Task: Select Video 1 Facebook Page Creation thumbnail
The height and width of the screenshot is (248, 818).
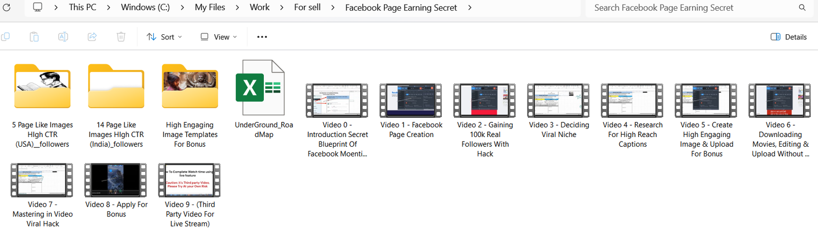Action: [411, 101]
